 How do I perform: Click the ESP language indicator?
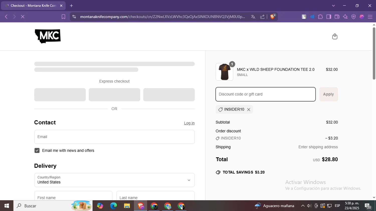coord(337,206)
